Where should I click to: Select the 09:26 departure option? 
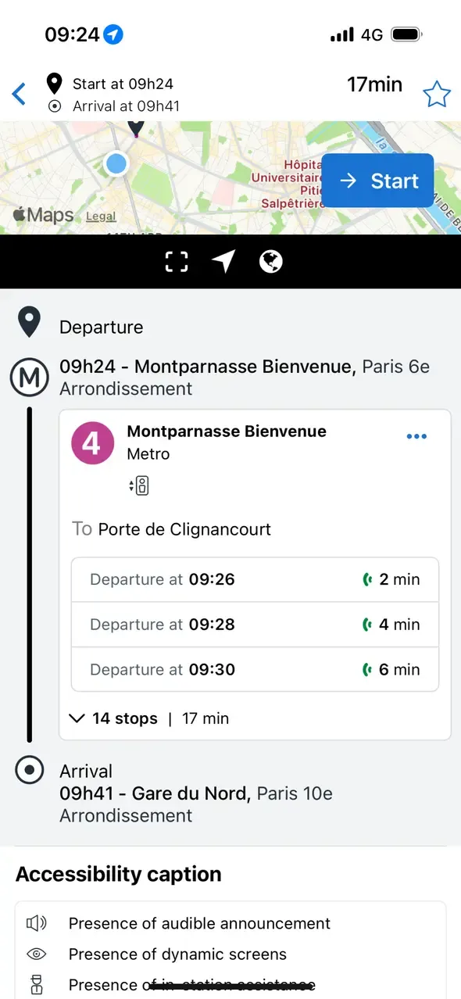point(255,579)
